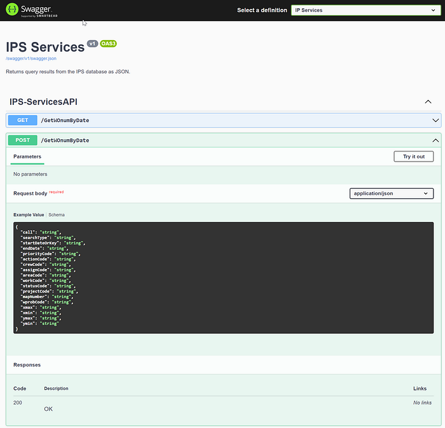Image resolution: width=445 pixels, height=428 pixels.
Task: Collapse the POST /GetWOnumByDate chevron
Action: pyautogui.click(x=435, y=140)
